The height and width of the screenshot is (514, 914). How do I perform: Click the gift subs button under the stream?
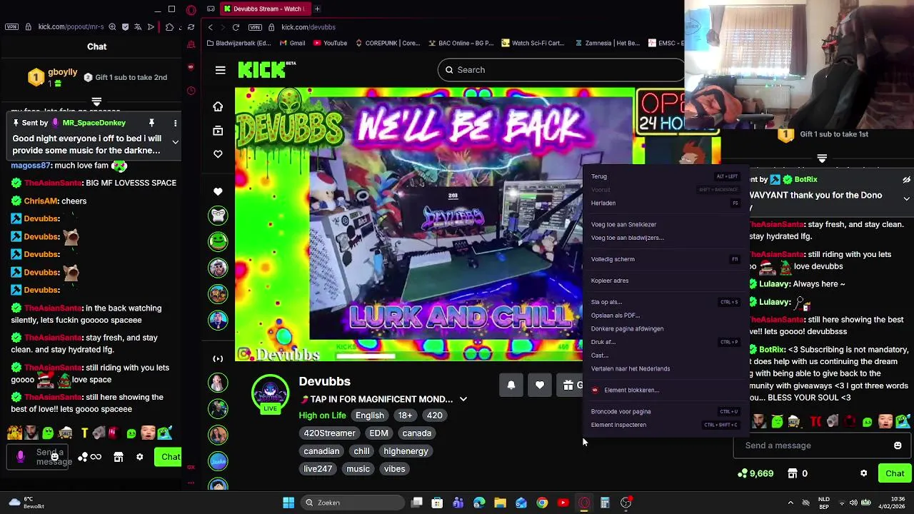(x=571, y=385)
